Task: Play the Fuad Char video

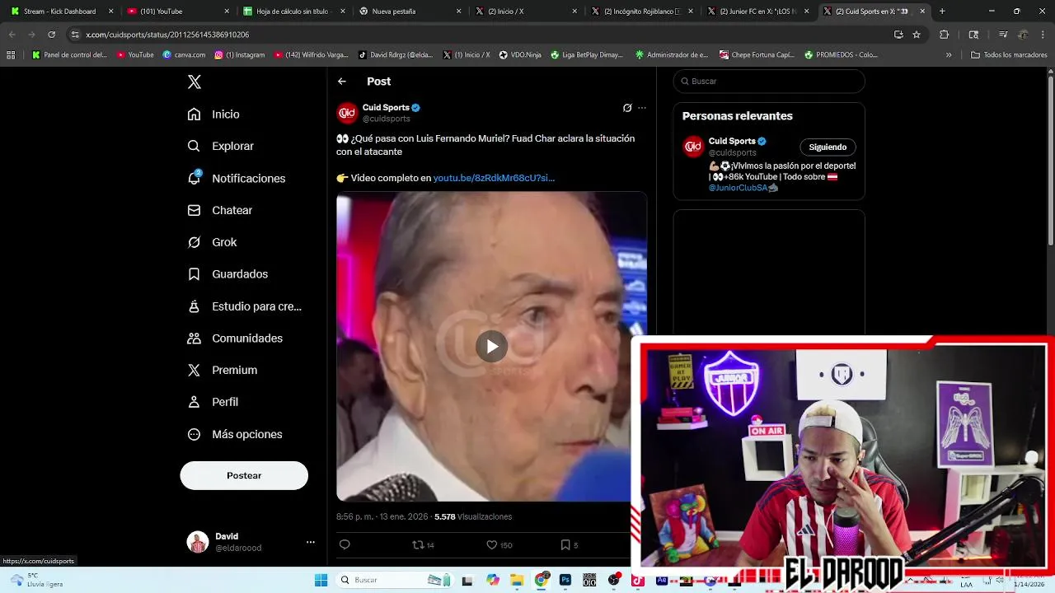Action: [492, 346]
